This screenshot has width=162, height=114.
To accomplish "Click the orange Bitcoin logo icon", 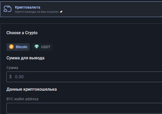I will pos(11,47).
